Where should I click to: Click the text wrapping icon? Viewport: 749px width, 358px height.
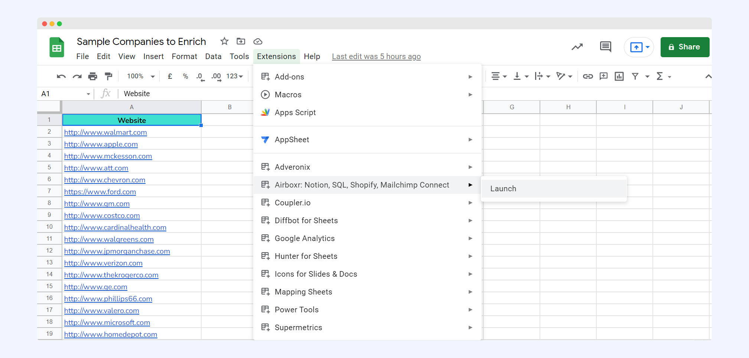click(x=539, y=76)
